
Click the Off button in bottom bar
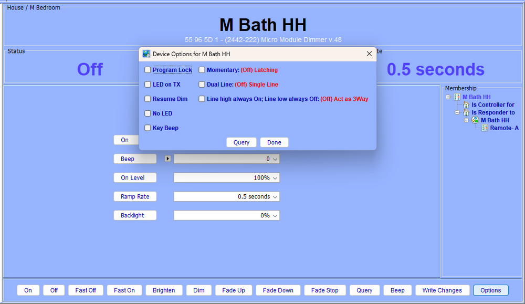[x=54, y=290]
